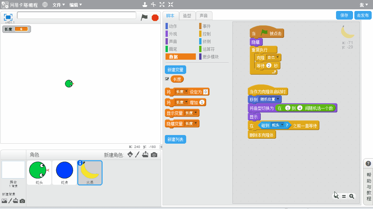The width and height of the screenshot is (373, 209).
Task: Click the green flag to start the project
Action: click(144, 17)
